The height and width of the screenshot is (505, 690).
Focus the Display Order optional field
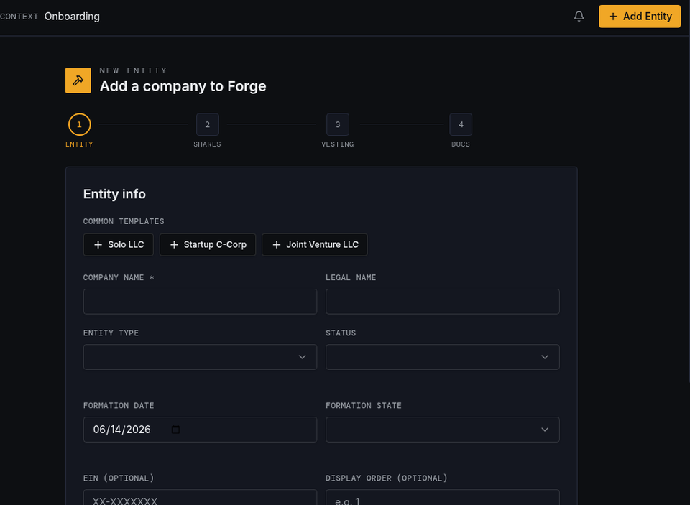[443, 498]
